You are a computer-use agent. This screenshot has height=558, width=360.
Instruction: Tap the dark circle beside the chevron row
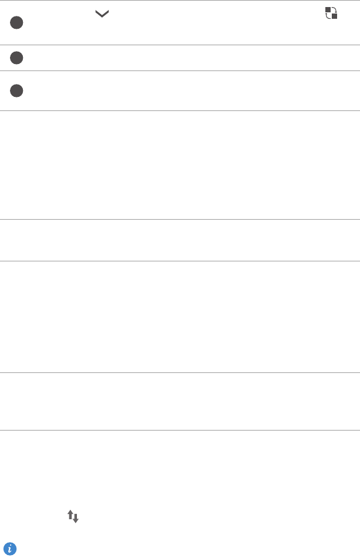pos(16,23)
